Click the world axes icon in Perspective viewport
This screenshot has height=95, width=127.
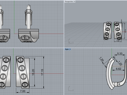click(x=71, y=41)
